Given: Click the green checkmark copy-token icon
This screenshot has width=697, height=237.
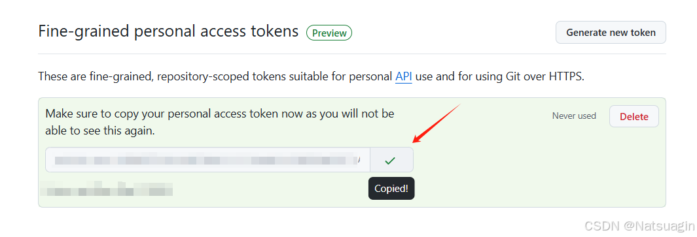Looking at the screenshot, I should 390,160.
